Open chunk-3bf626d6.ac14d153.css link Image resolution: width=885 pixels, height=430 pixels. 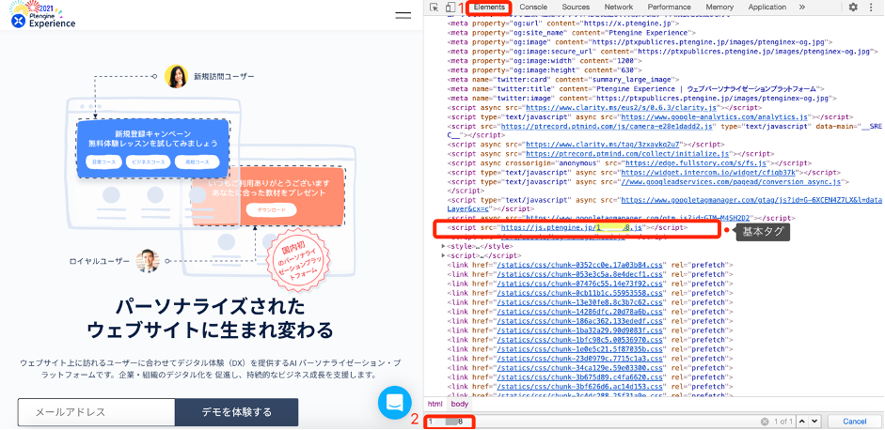tap(578, 386)
